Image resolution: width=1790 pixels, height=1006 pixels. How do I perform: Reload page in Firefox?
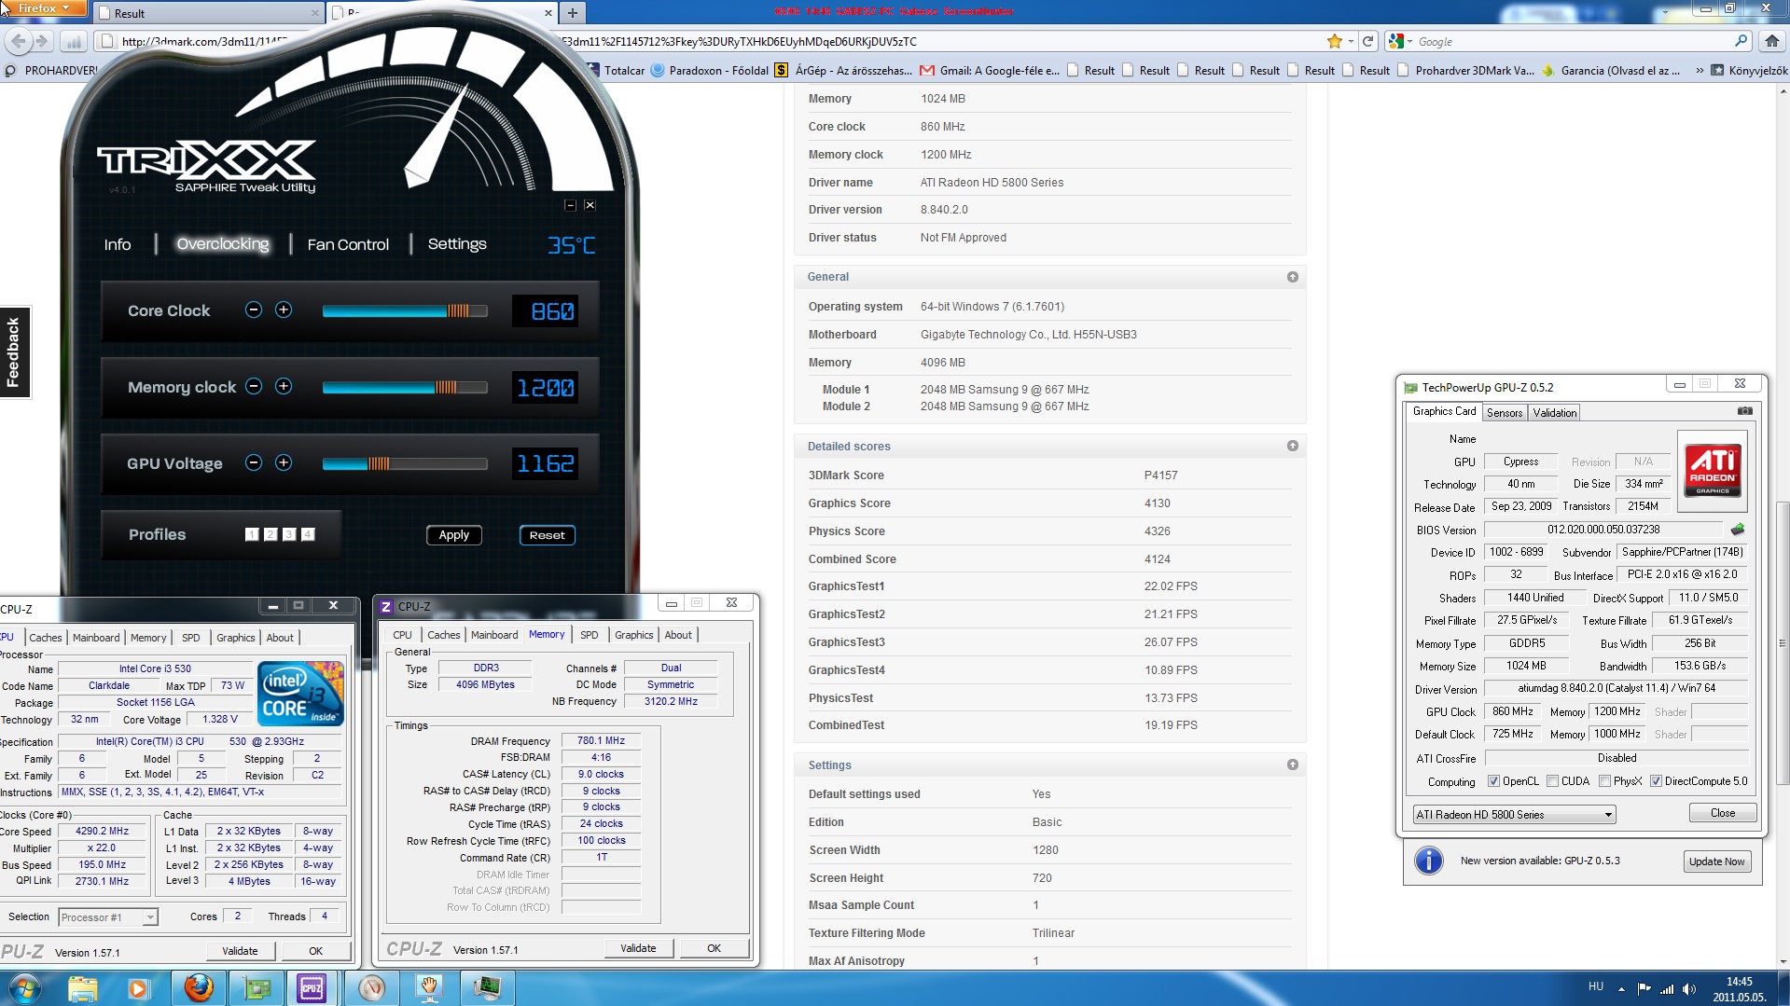[x=1368, y=41]
